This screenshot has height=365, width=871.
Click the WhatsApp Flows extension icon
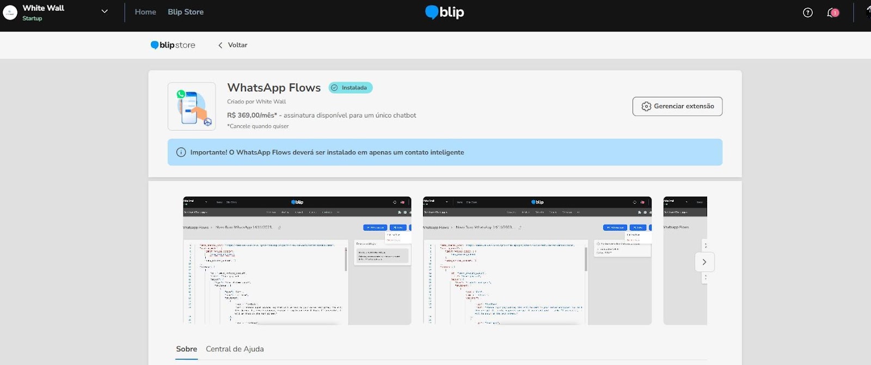coord(192,106)
